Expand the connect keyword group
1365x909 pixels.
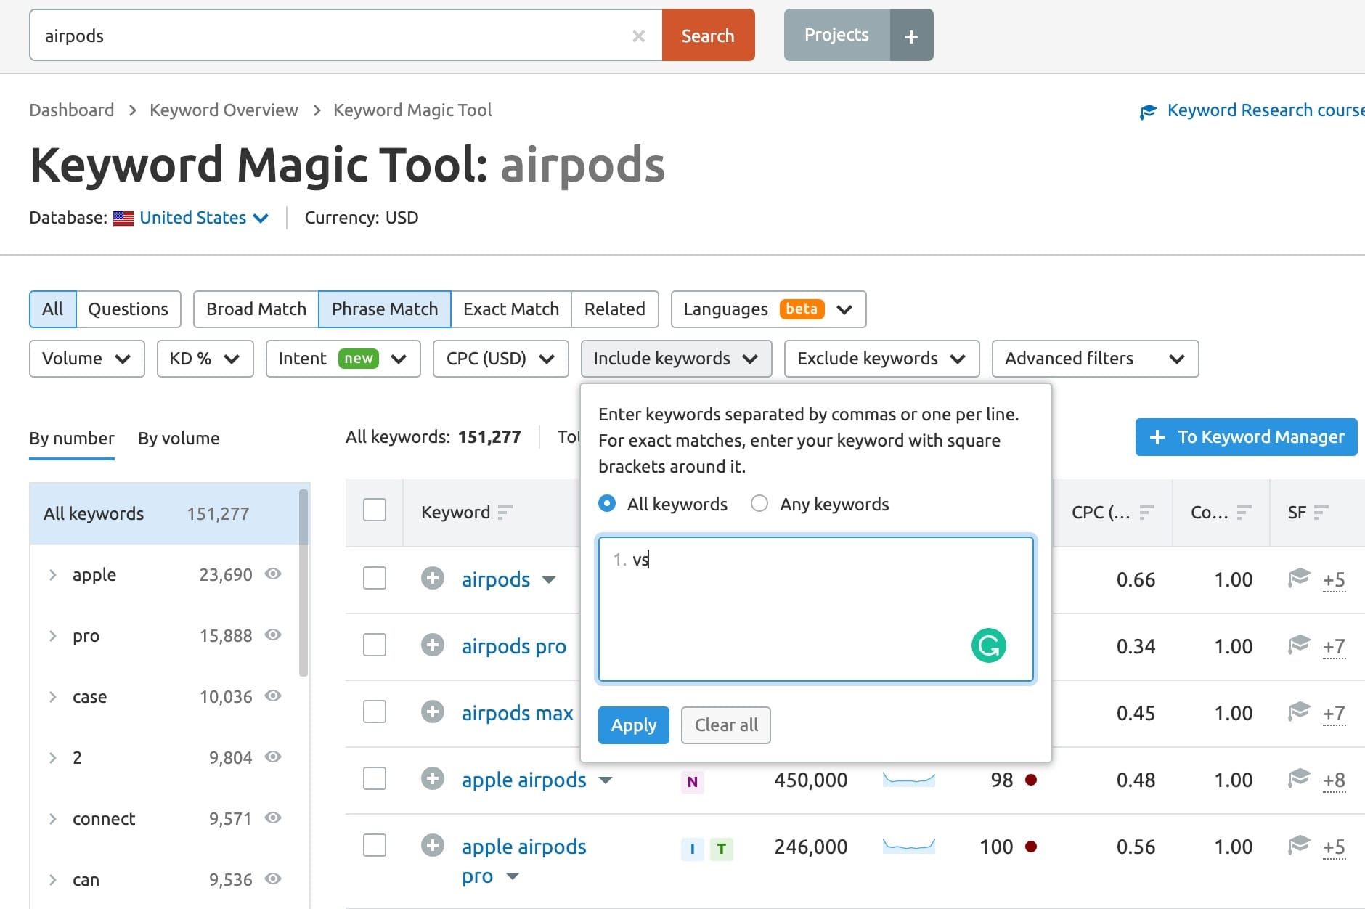(52, 819)
